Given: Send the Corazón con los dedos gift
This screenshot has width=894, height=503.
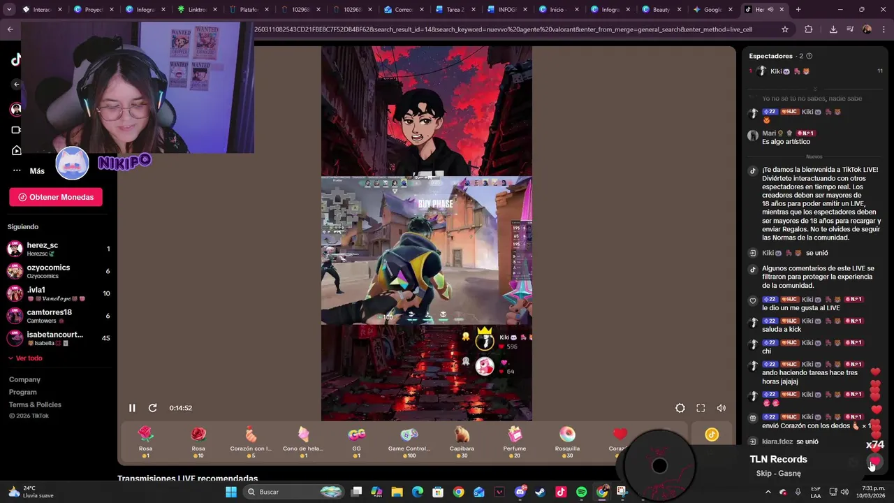Looking at the screenshot, I should click(251, 442).
